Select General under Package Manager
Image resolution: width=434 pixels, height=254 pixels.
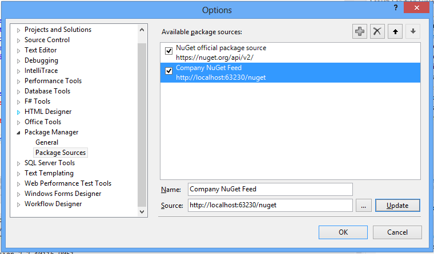tap(47, 142)
